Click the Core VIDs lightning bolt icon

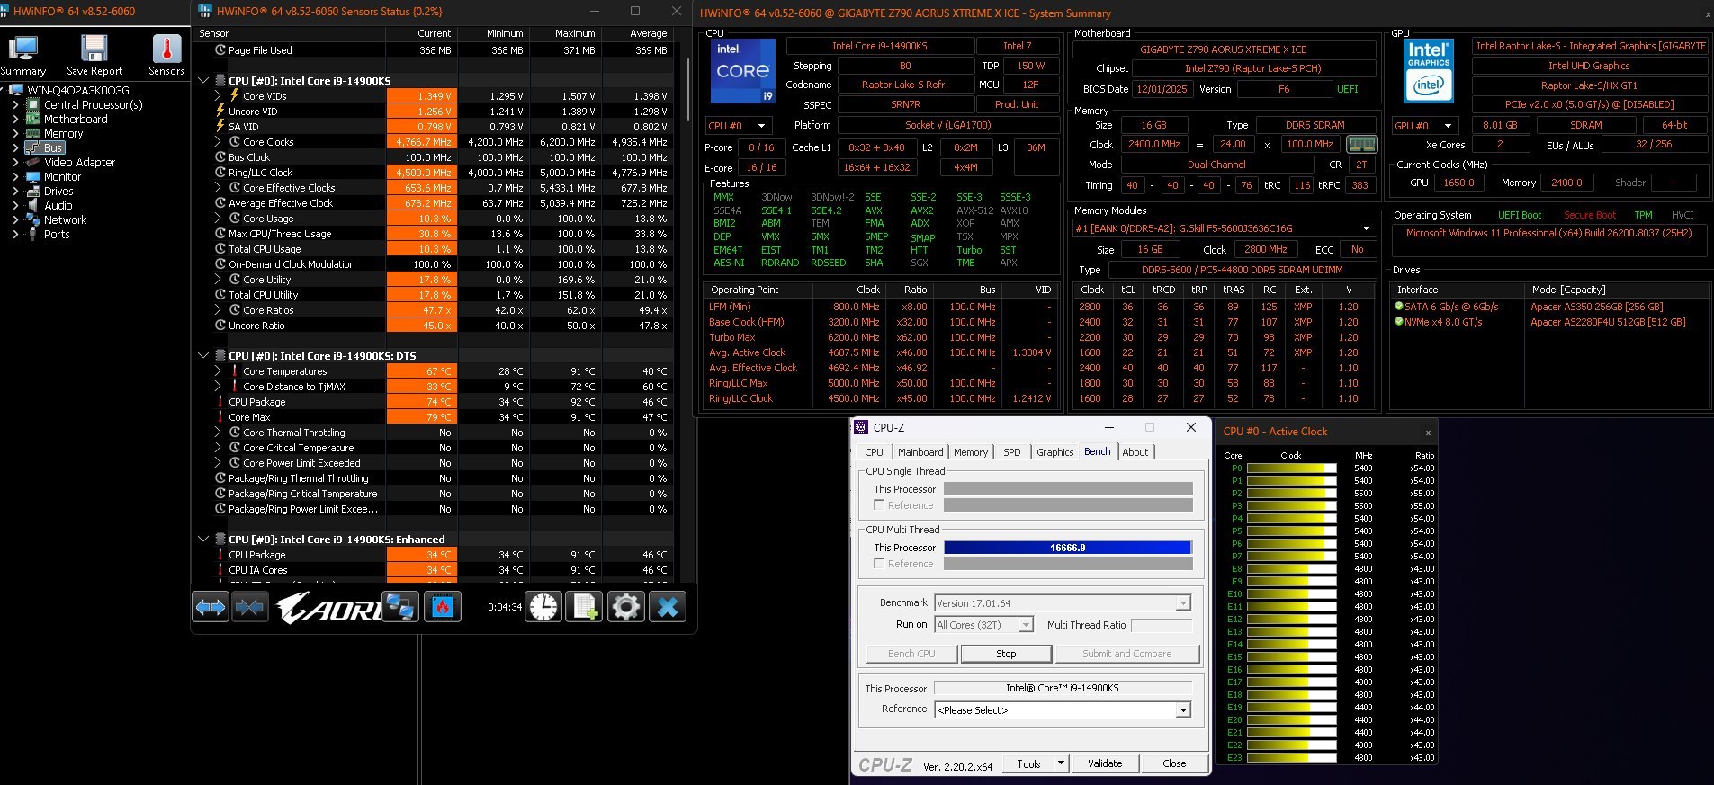[x=235, y=95]
